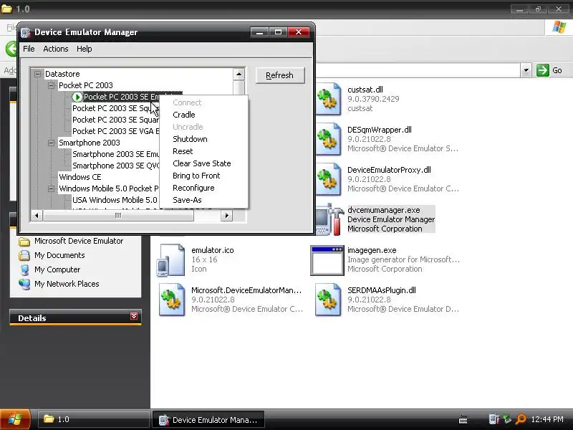Viewport: 573px width, 430px height.
Task: Choose Clear Save State option
Action: (204, 163)
